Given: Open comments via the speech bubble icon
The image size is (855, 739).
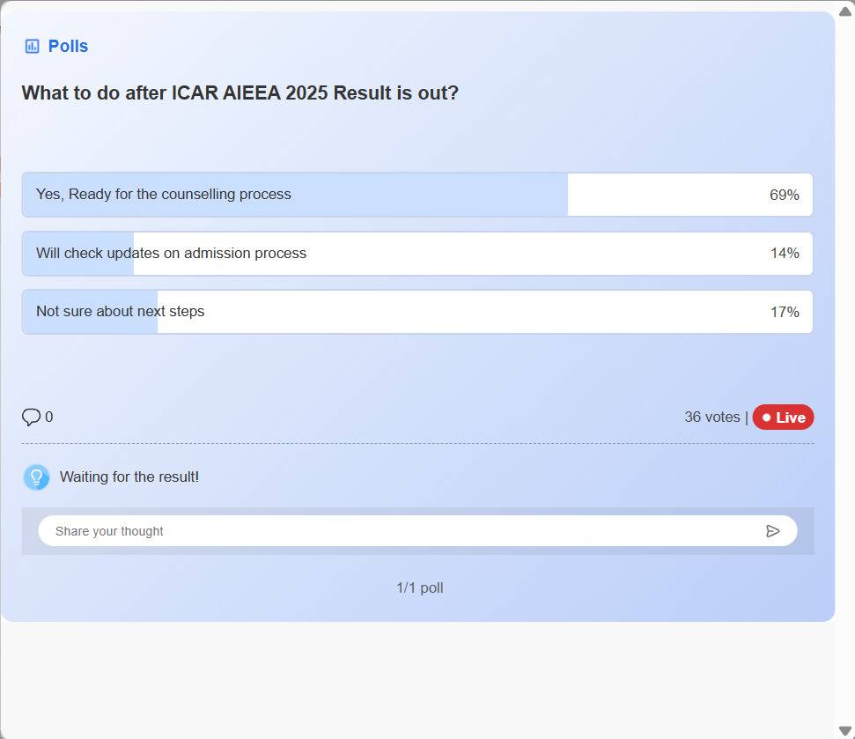Looking at the screenshot, I should click(x=31, y=418).
